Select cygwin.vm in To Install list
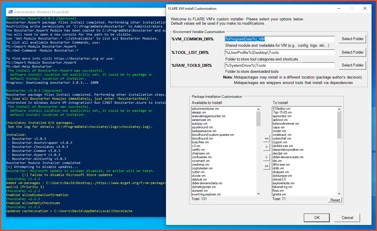377x231 pixels. 280,142
